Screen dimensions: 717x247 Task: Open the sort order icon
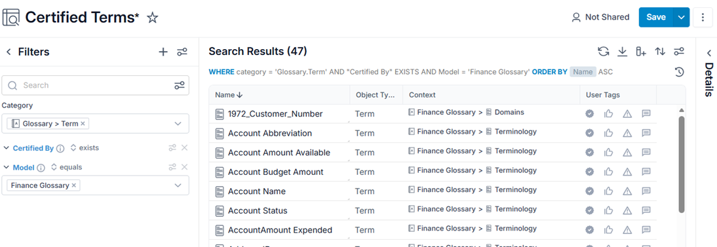(660, 51)
